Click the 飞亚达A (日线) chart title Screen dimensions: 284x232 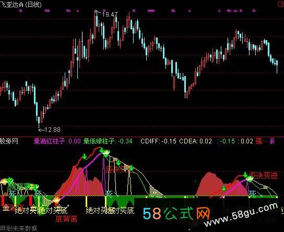[x=21, y=4]
